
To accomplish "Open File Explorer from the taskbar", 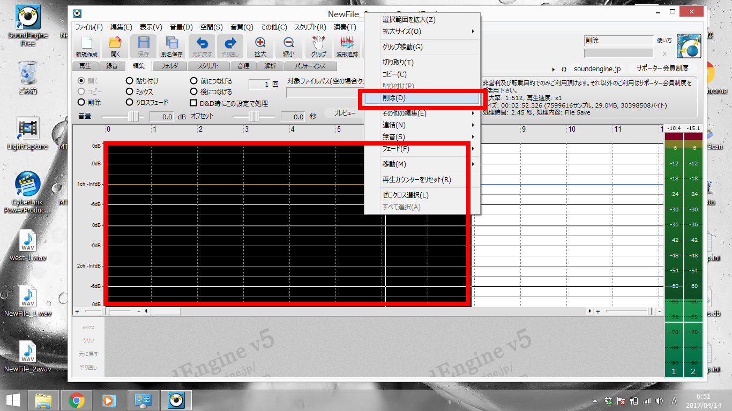I will click(43, 400).
